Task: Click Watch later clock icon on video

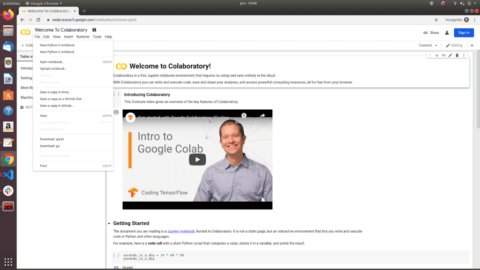Action: (244, 116)
